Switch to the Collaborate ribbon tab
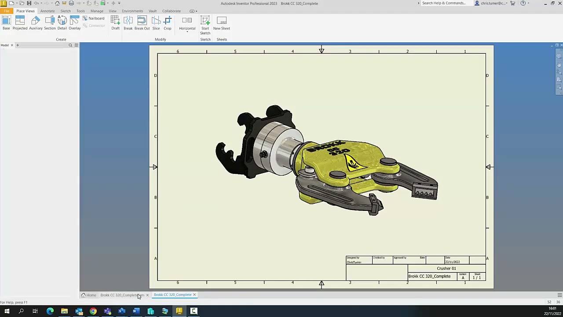 click(172, 11)
